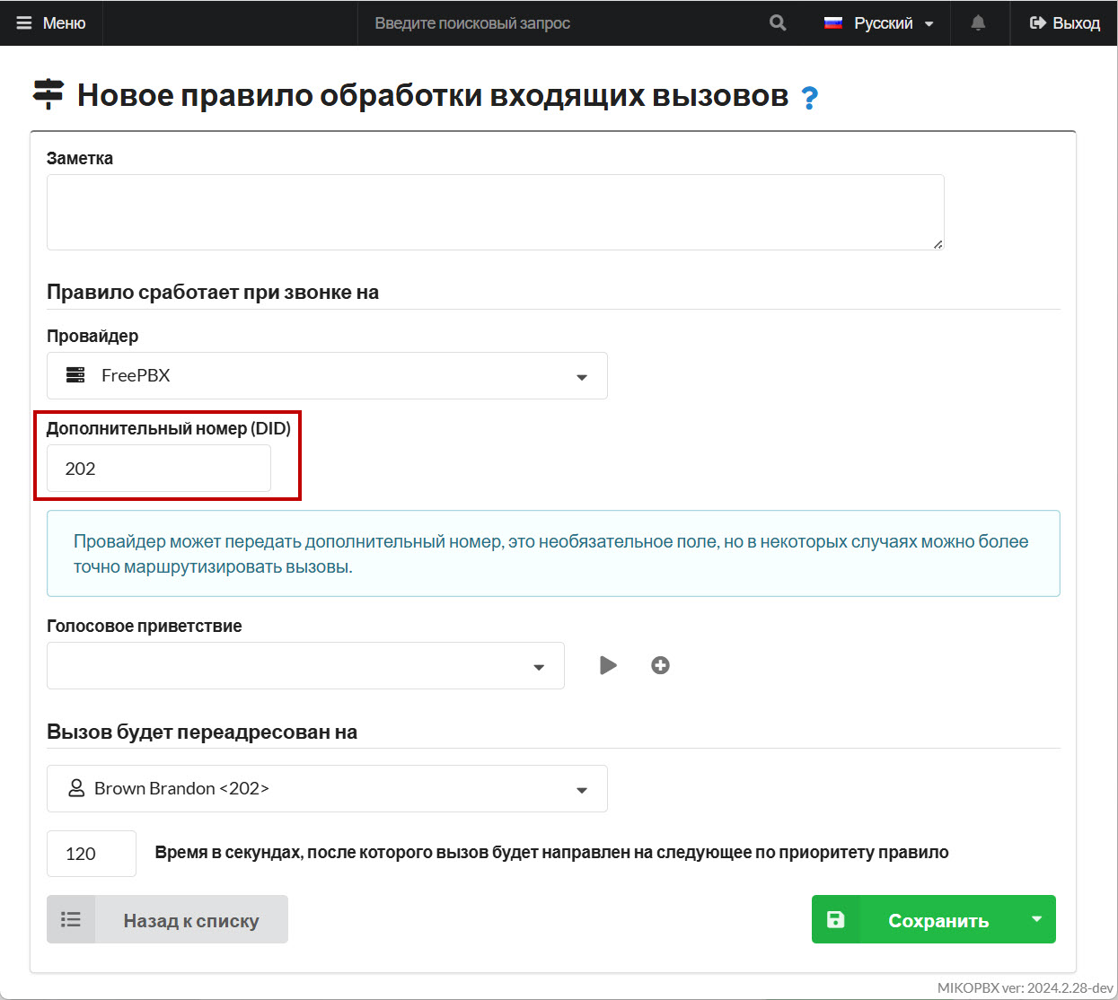The width and height of the screenshot is (1118, 1000).
Task: Go back via Назад к списку button
Action: (x=168, y=919)
